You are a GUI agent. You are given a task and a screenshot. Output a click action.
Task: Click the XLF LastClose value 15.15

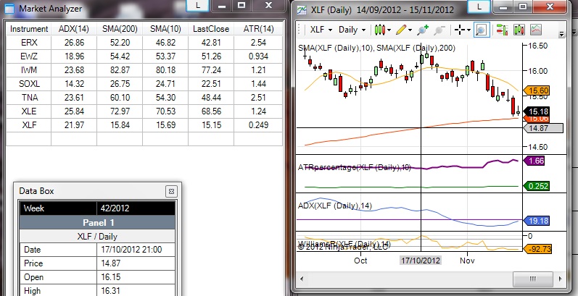(x=211, y=125)
